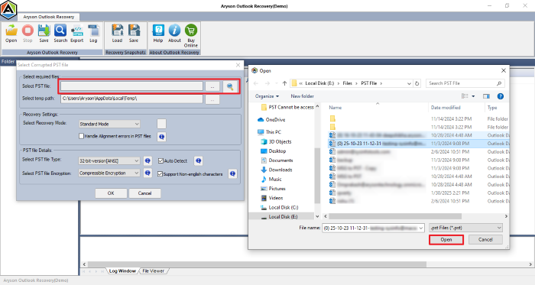Click the Back arrow in Open dialog
Screen dimensions: 535x285
(256, 83)
